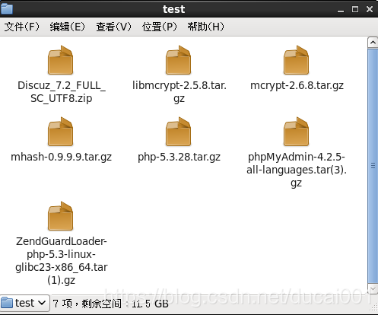378x315 pixels.
Task: Expand the test location dropdown
Action: (x=24, y=303)
